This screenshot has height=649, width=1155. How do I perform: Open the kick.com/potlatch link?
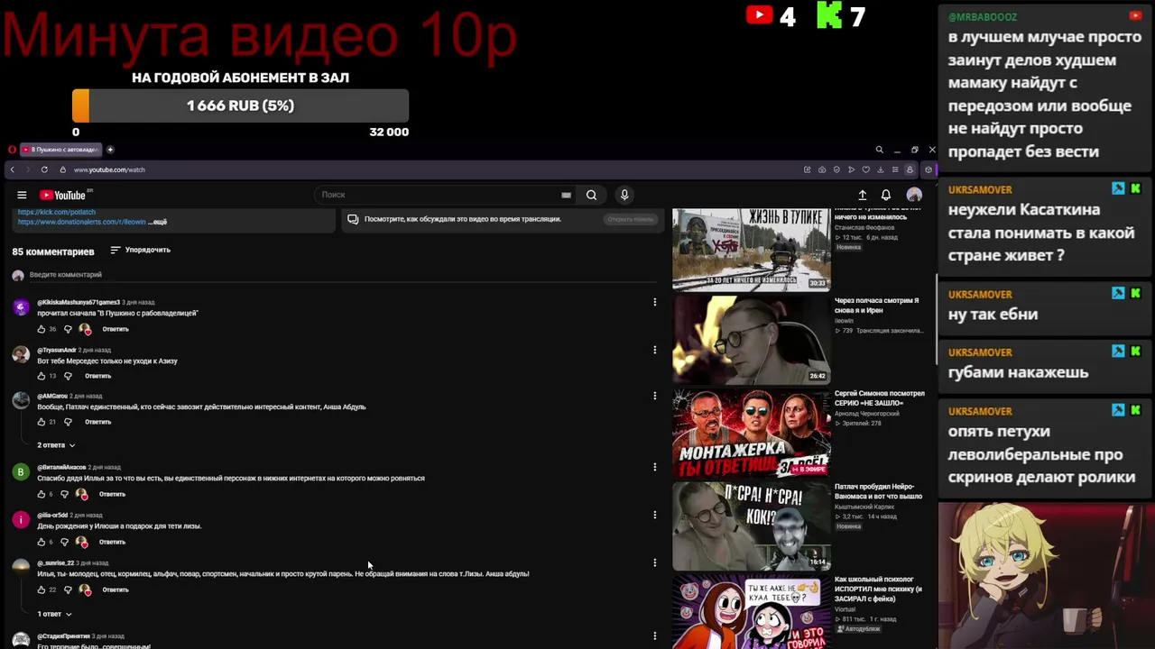coord(57,212)
